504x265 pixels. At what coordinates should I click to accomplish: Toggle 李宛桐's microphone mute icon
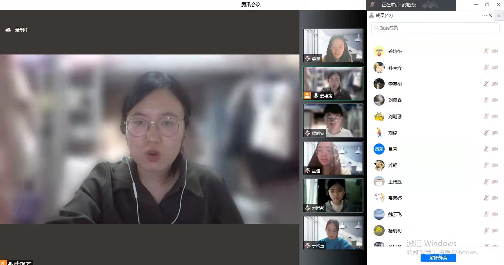(486, 84)
